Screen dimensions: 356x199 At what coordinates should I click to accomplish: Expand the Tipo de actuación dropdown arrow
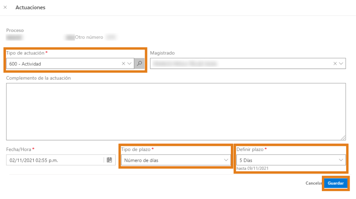pos(130,63)
